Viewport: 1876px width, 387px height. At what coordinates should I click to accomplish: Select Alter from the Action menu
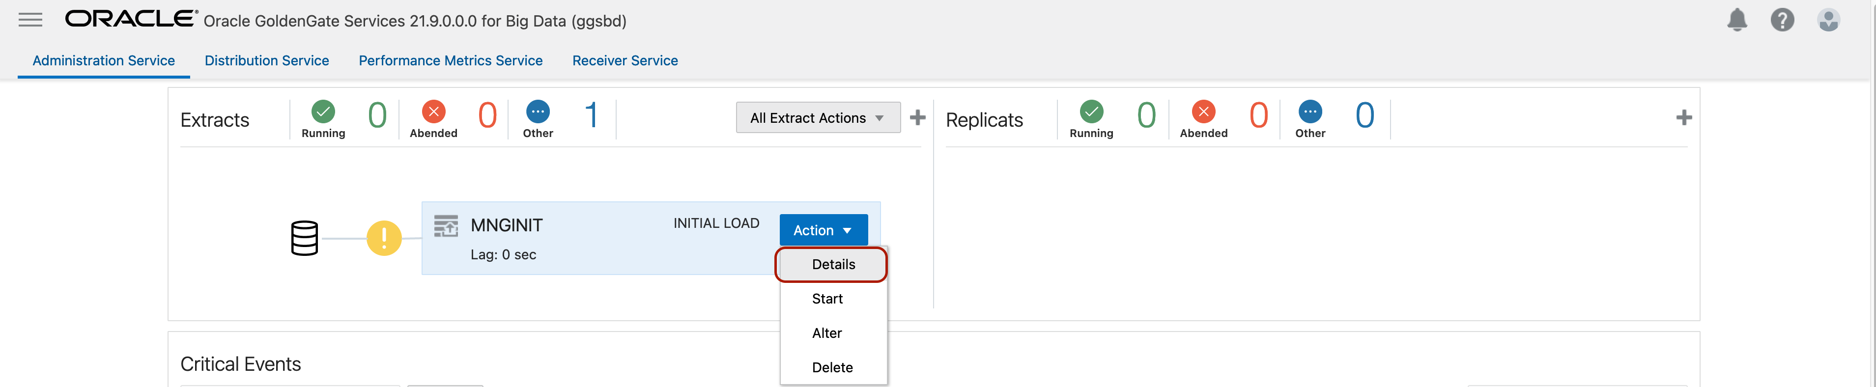pos(826,333)
